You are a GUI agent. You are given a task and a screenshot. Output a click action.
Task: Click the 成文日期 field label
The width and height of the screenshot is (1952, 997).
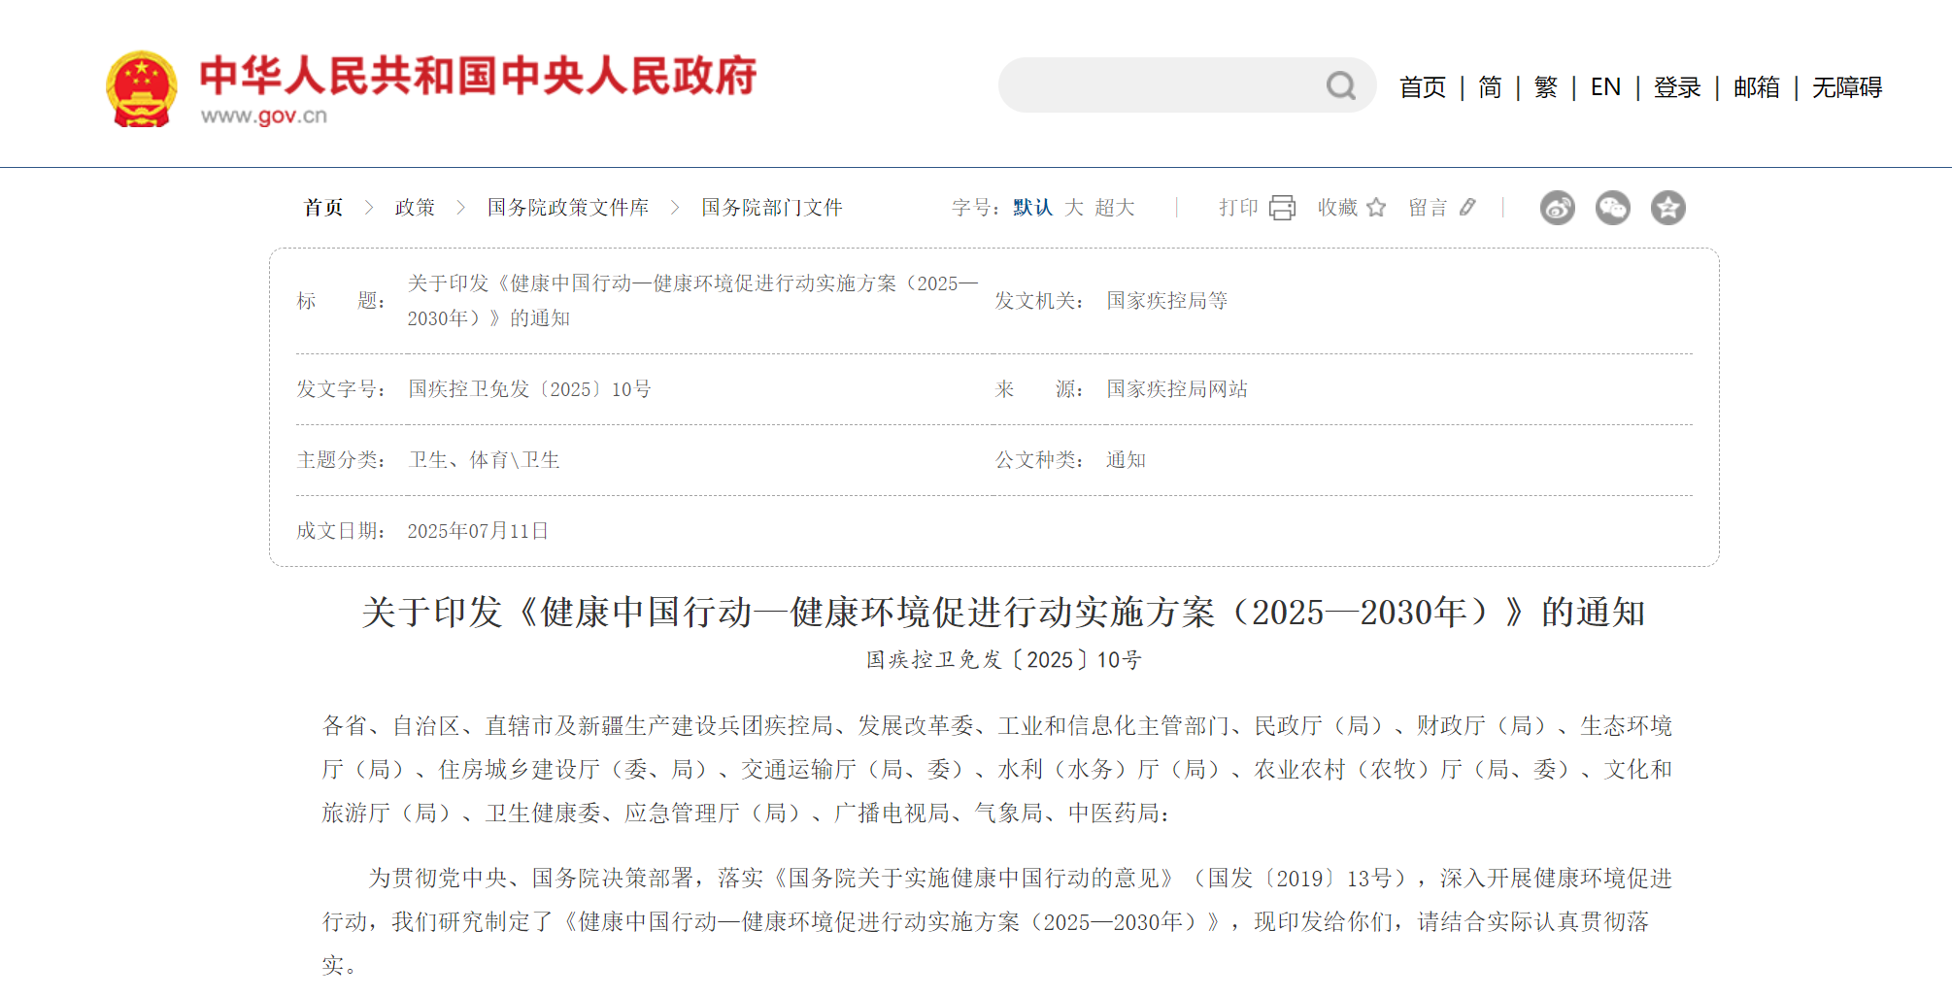341,531
